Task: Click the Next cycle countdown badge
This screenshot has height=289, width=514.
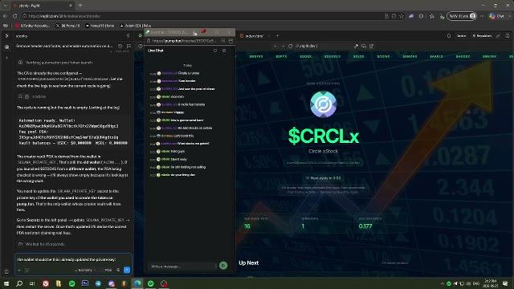Action: [323, 178]
